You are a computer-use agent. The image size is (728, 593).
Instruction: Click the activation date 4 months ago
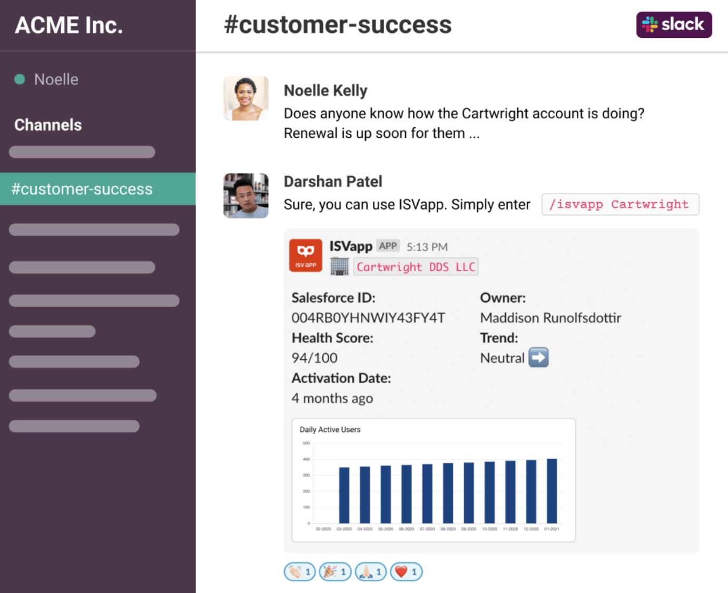pyautogui.click(x=332, y=399)
